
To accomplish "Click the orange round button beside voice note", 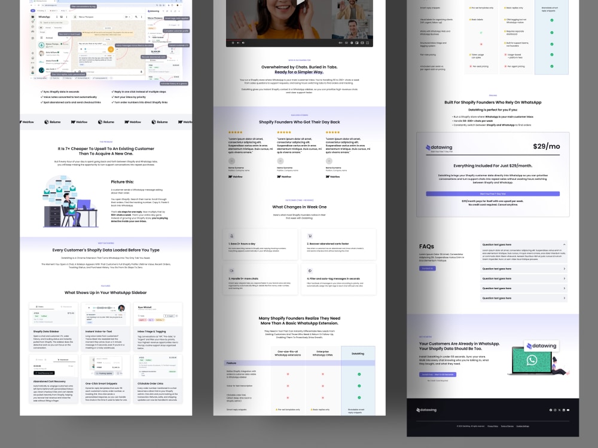I will (x=111, y=49).
